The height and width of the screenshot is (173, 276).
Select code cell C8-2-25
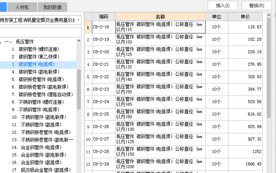pyautogui.click(x=104, y=114)
